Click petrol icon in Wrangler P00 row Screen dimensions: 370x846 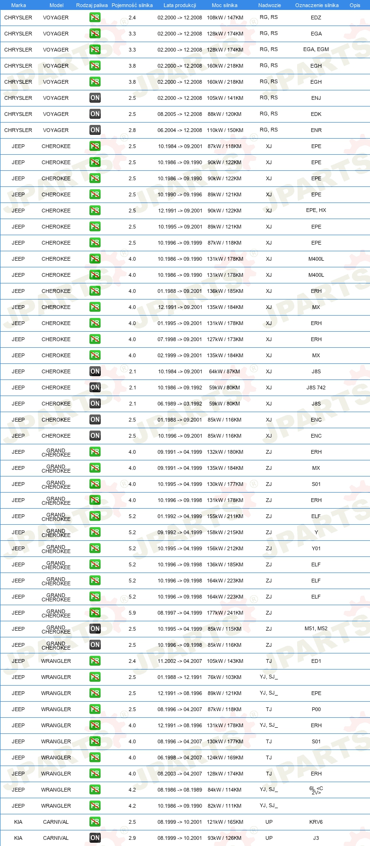pos(95,709)
